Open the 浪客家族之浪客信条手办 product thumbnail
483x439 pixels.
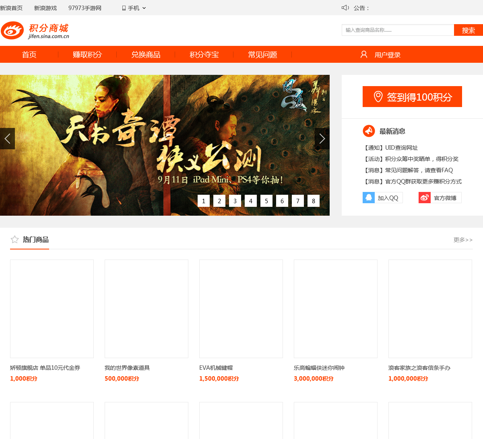coord(430,309)
